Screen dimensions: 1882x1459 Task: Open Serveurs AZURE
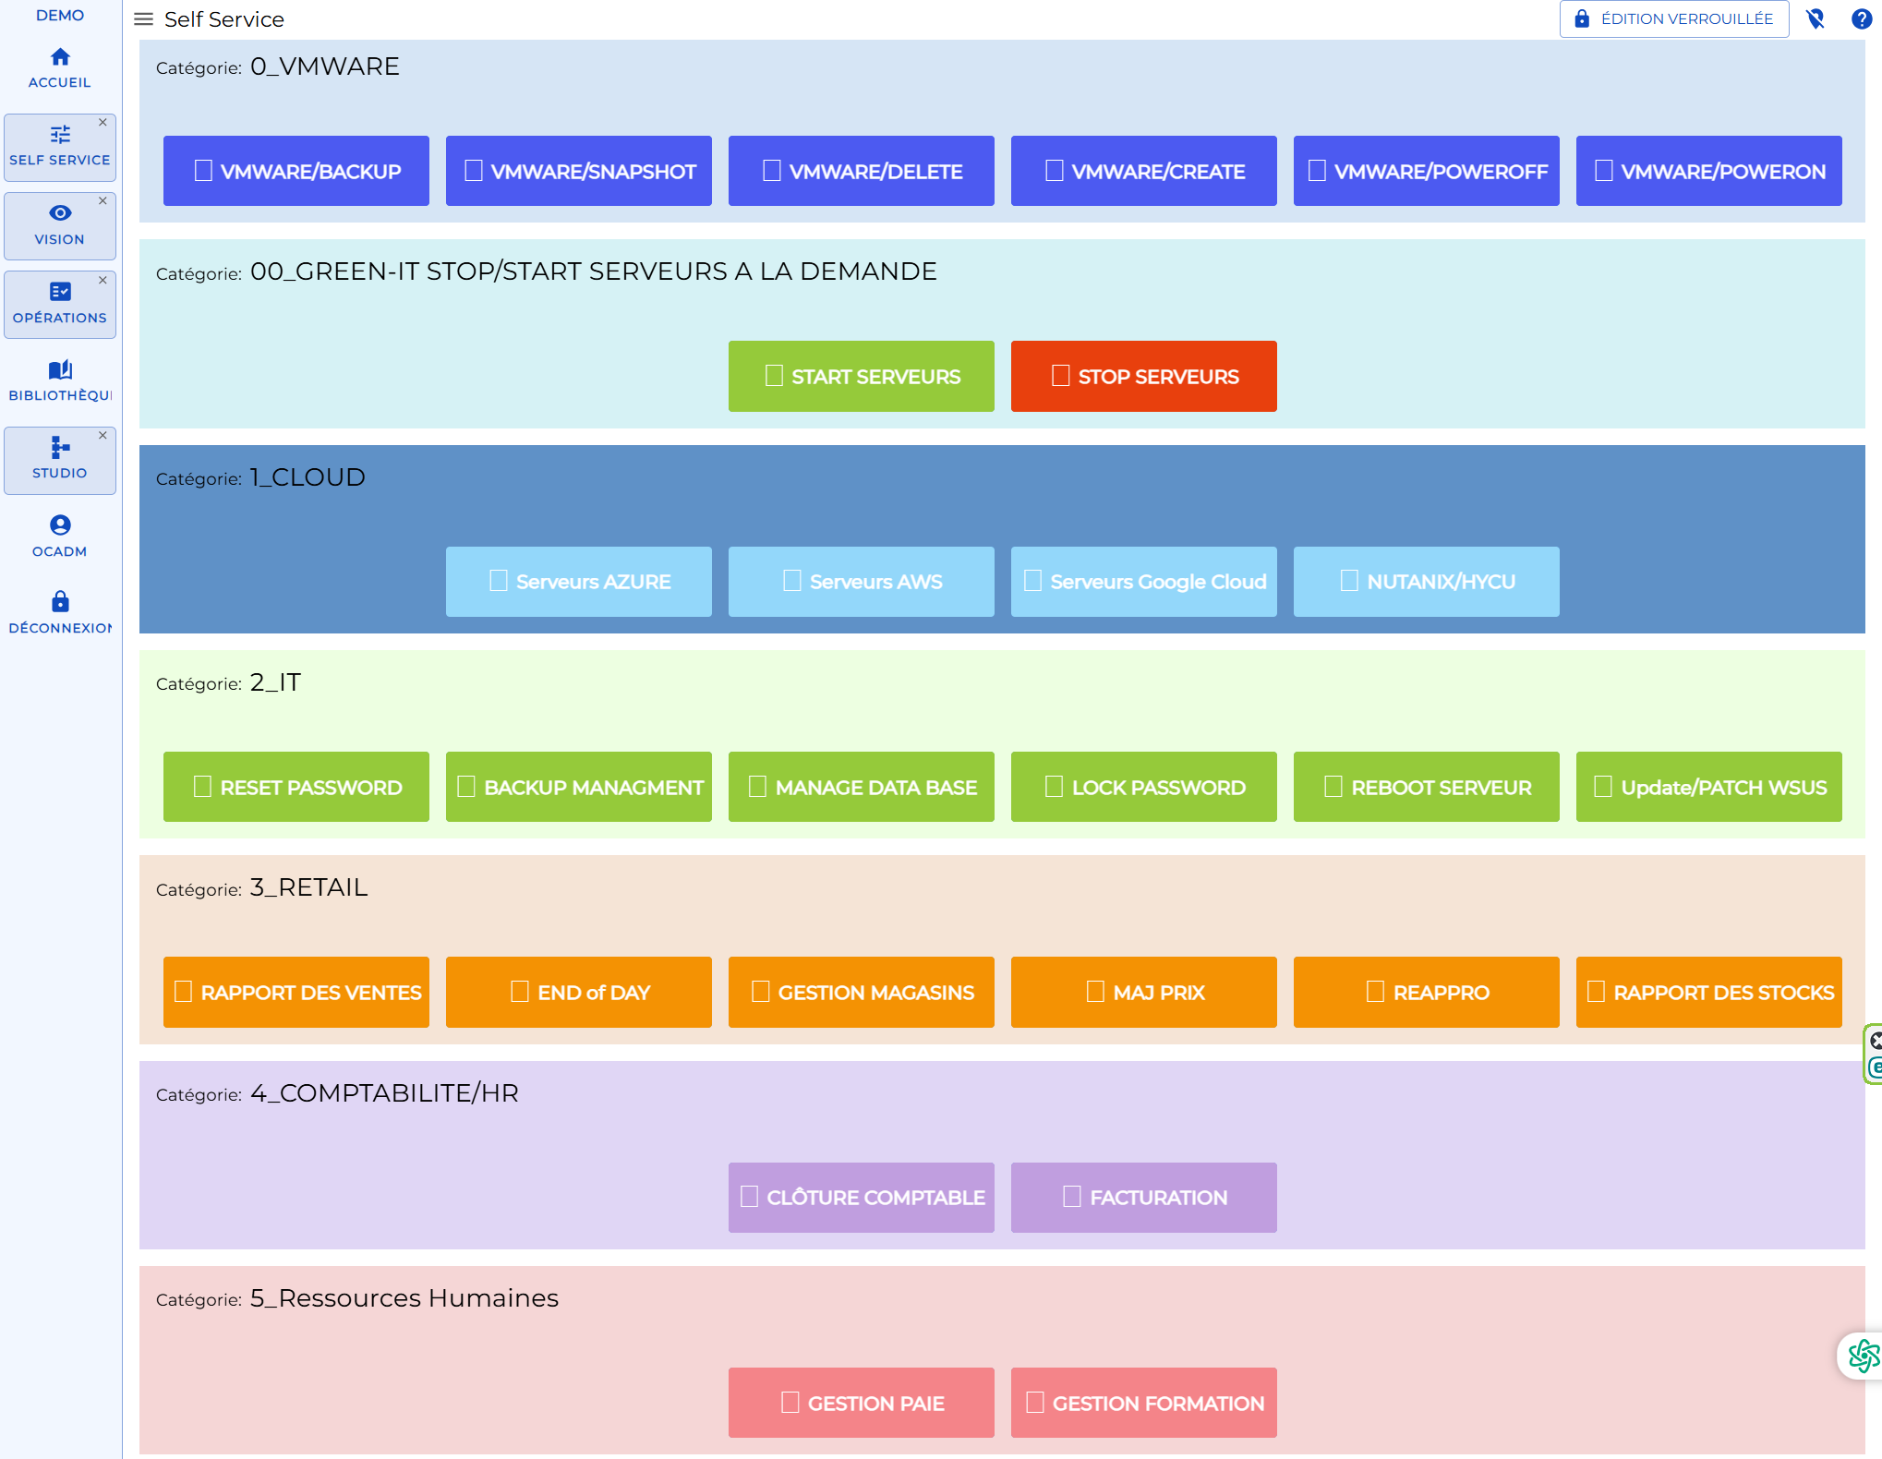579,582
